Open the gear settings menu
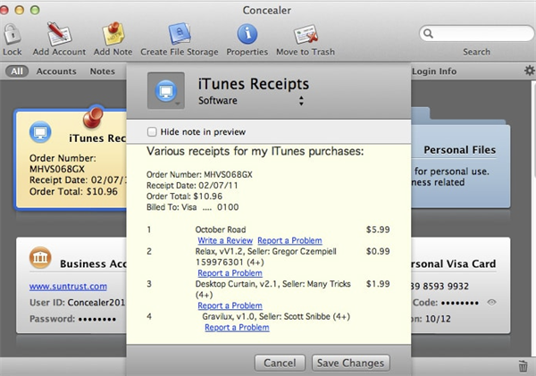The height and width of the screenshot is (376, 536). [x=529, y=71]
